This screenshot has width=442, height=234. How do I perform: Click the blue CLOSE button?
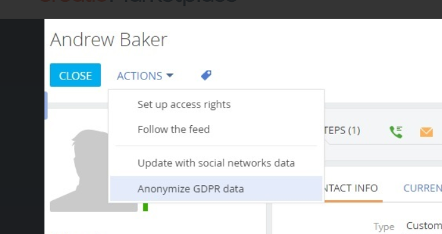click(75, 75)
